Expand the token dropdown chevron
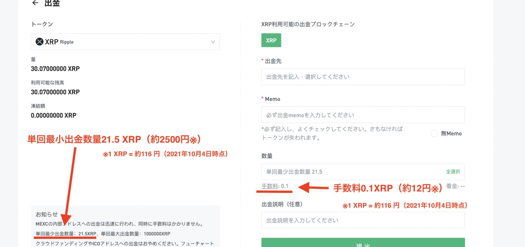 point(213,42)
